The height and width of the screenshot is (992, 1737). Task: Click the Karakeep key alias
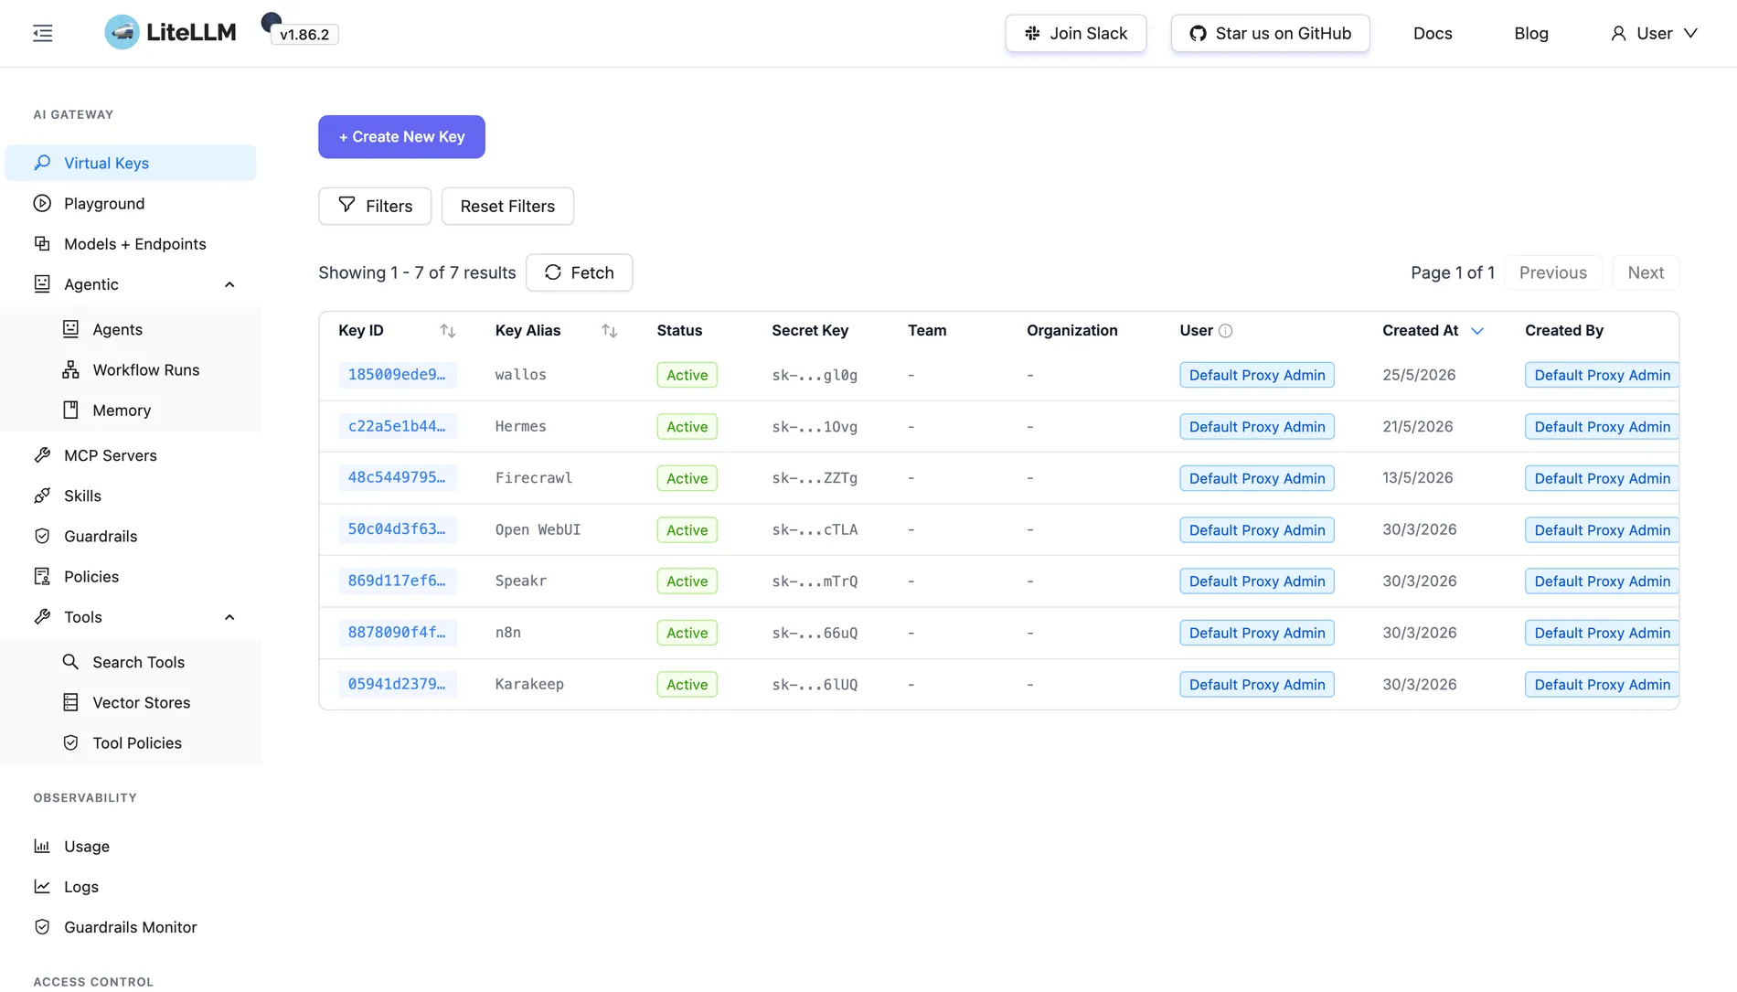529,685
